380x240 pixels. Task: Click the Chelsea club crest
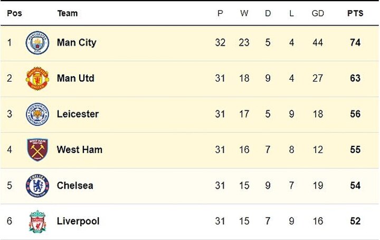37,186
